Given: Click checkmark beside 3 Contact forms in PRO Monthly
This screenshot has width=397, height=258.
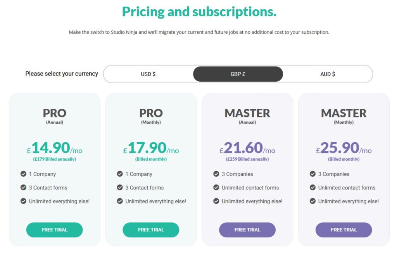Looking at the screenshot, I should point(120,187).
